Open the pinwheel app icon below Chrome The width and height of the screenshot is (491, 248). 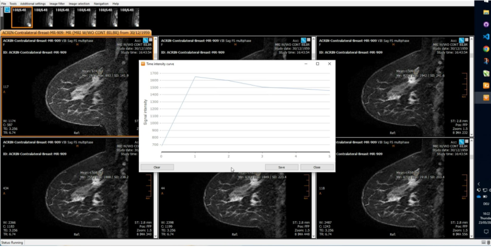click(x=486, y=61)
